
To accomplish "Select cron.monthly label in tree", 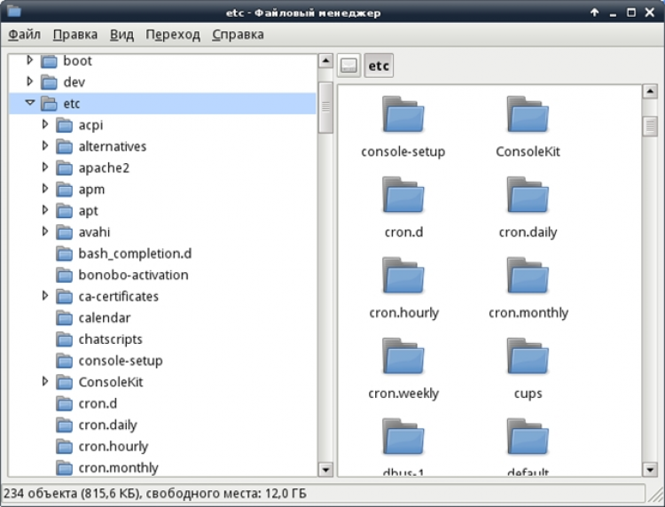I will click(x=118, y=468).
